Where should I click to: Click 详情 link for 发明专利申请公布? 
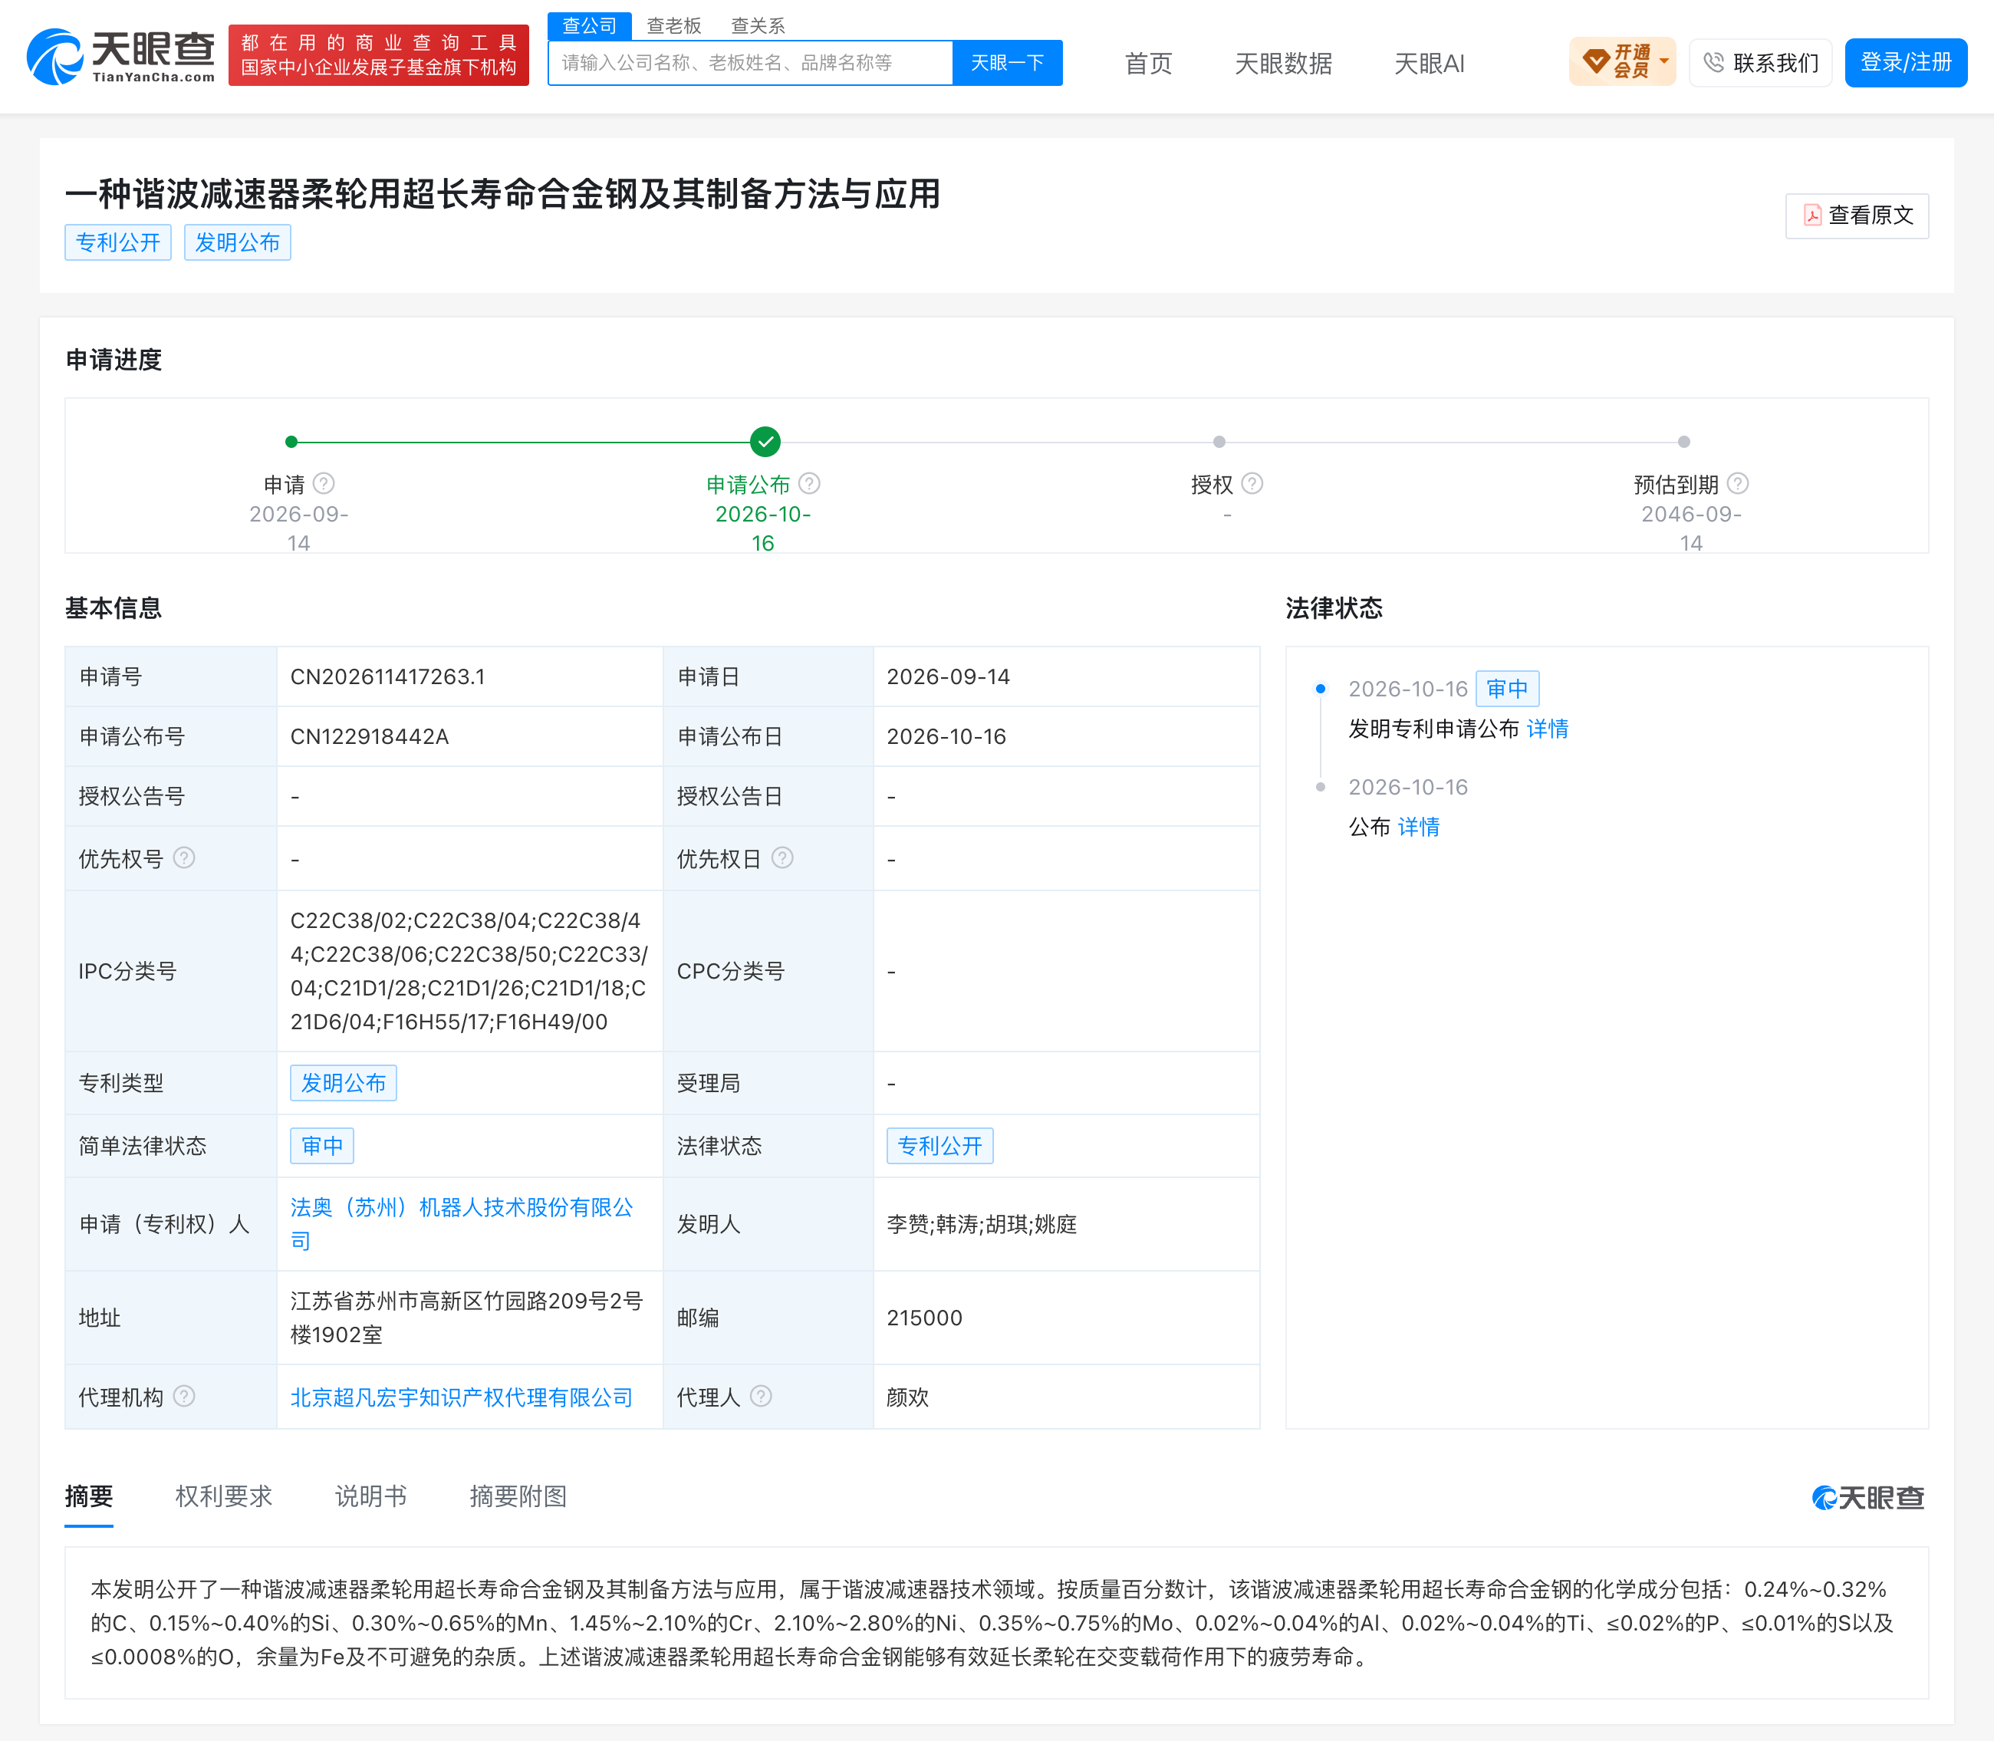click(x=1547, y=729)
